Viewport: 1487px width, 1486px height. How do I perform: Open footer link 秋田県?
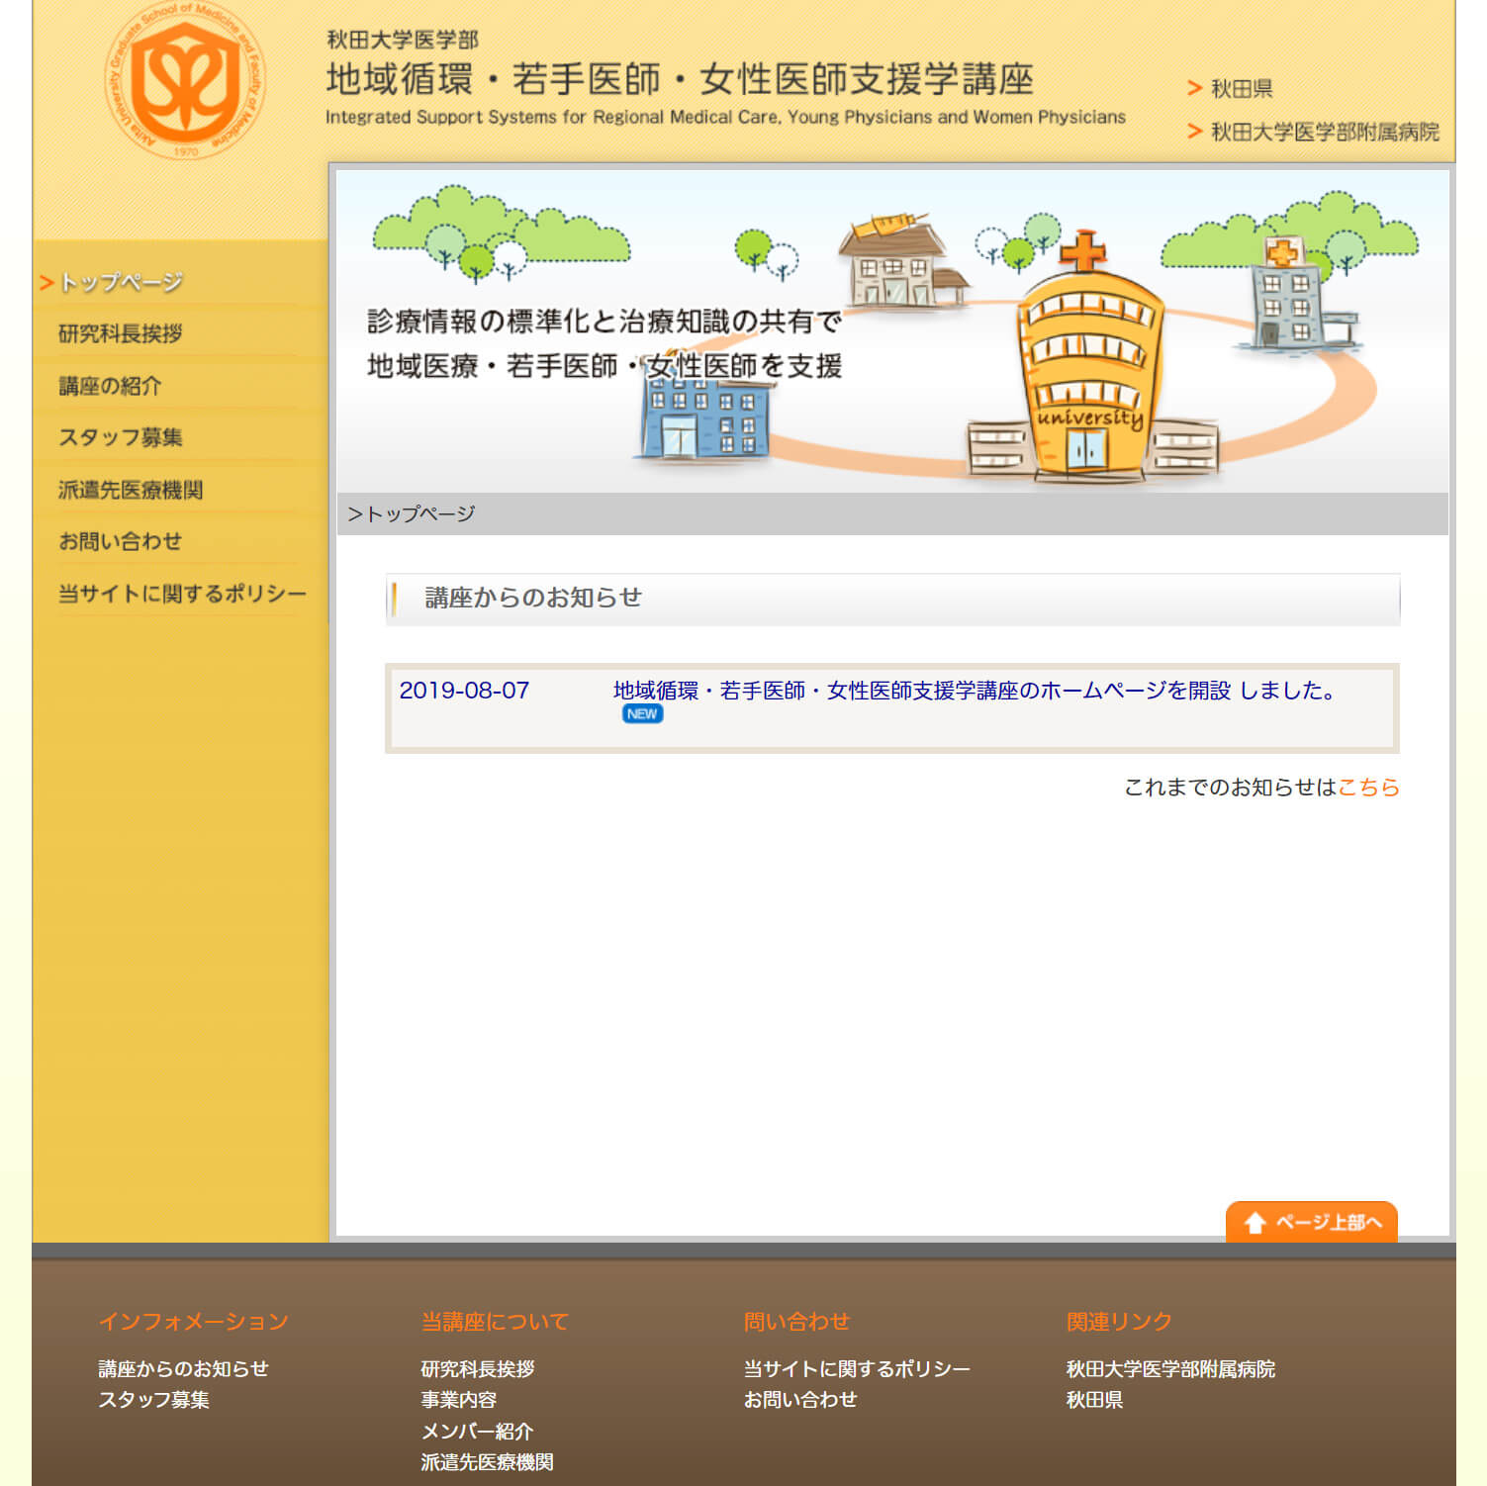pos(1094,1399)
